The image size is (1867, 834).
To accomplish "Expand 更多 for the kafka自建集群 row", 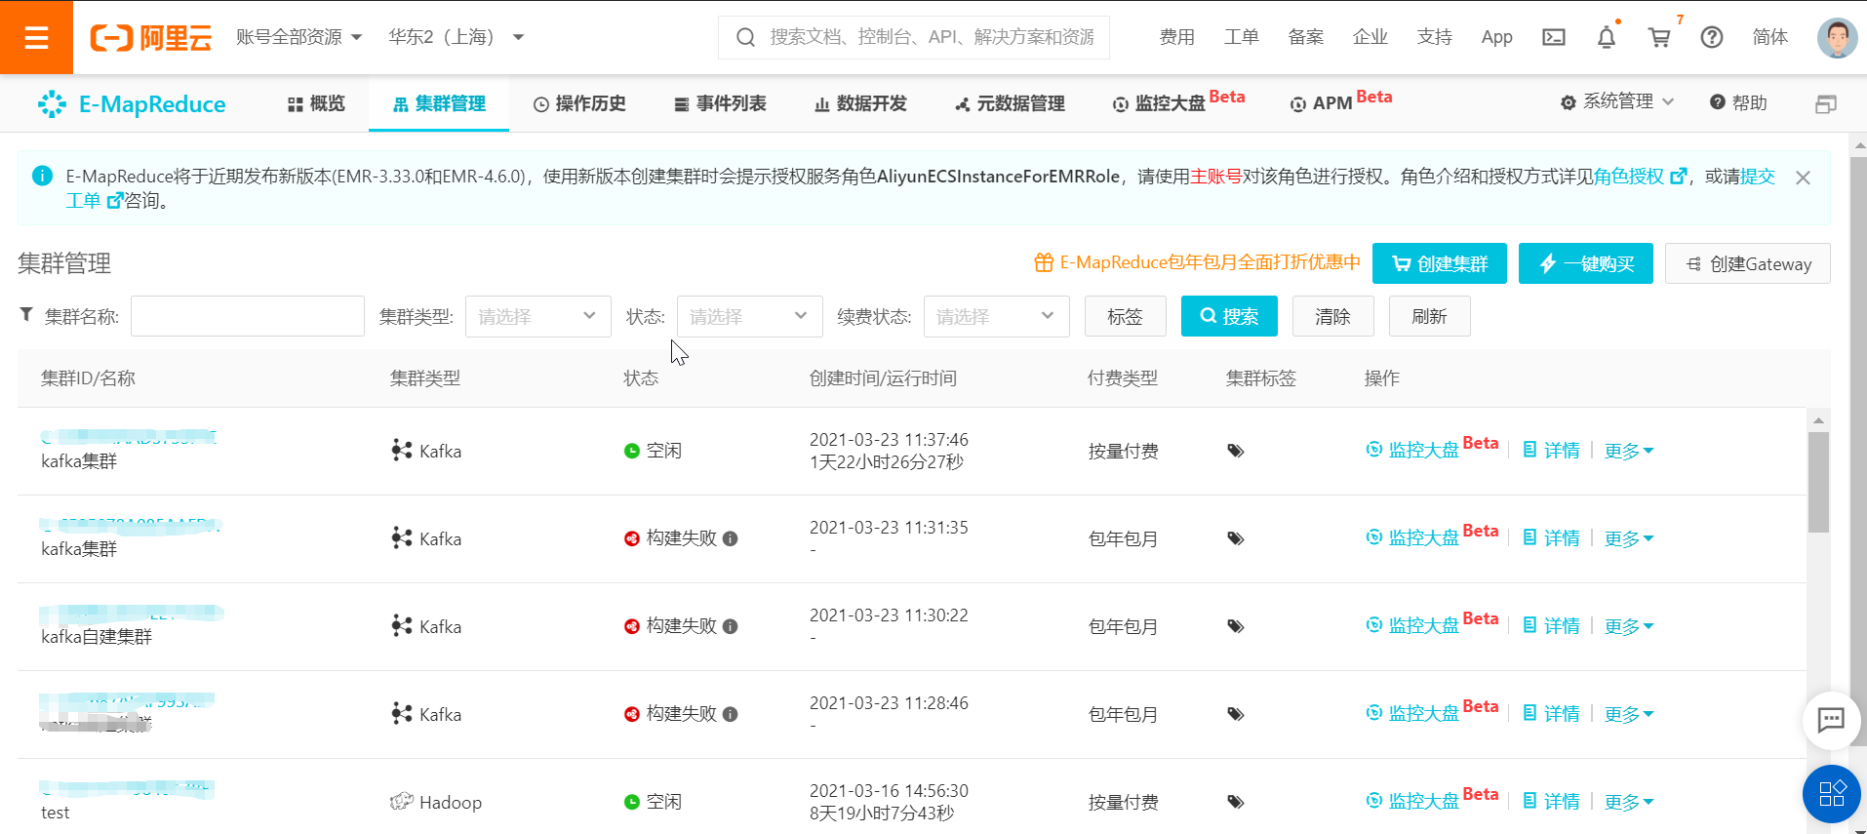I will tap(1629, 626).
